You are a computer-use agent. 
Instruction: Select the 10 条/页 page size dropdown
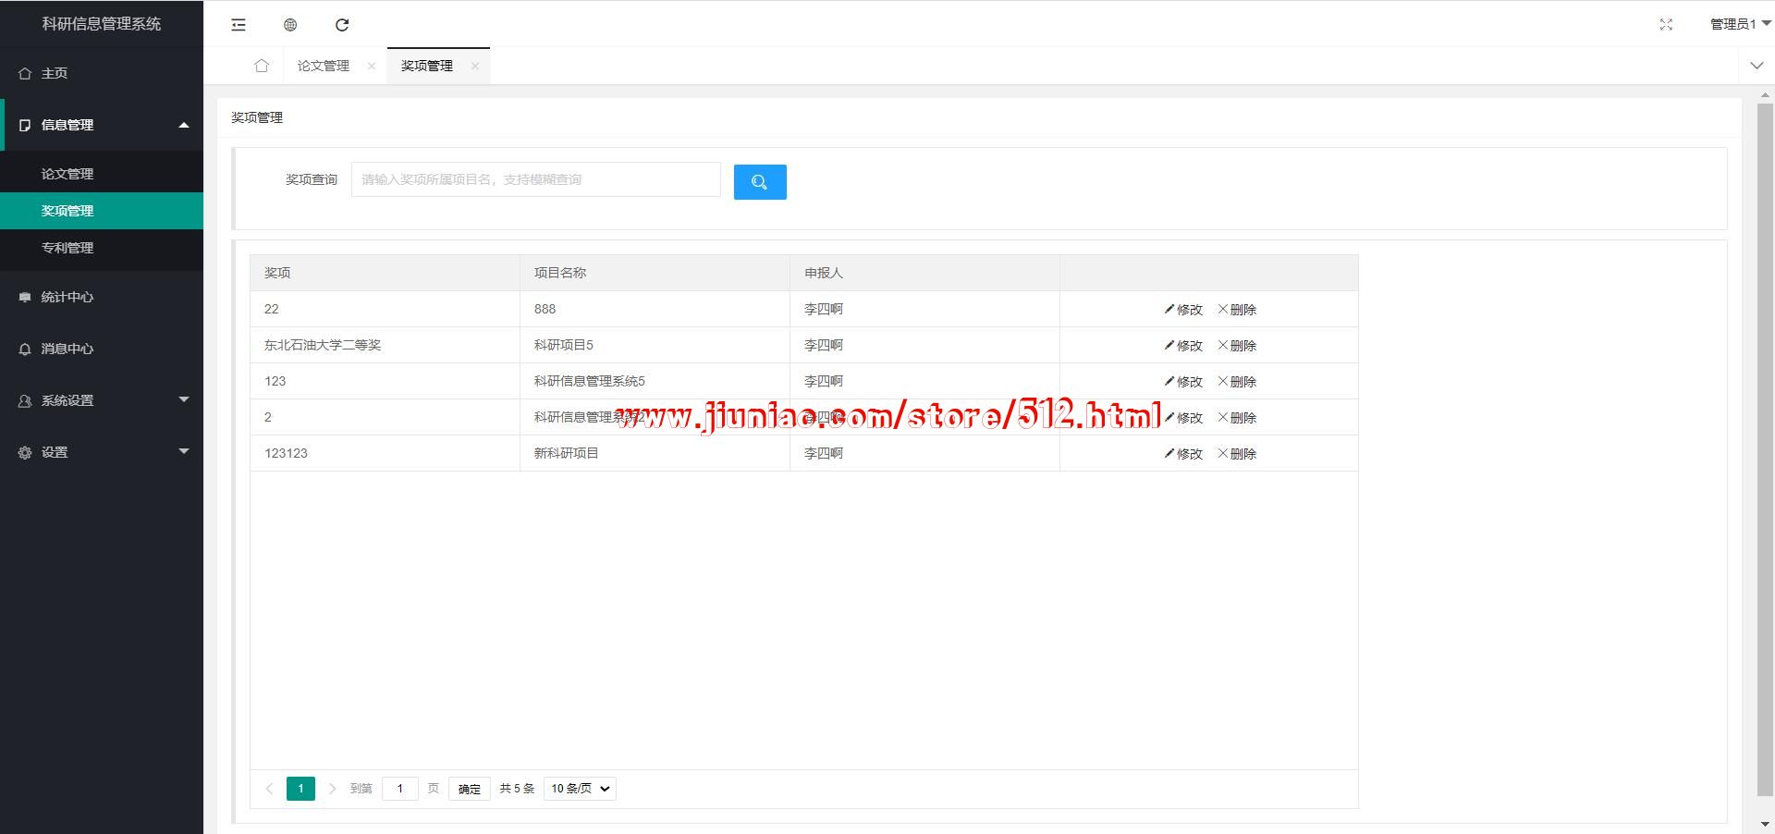pyautogui.click(x=580, y=789)
